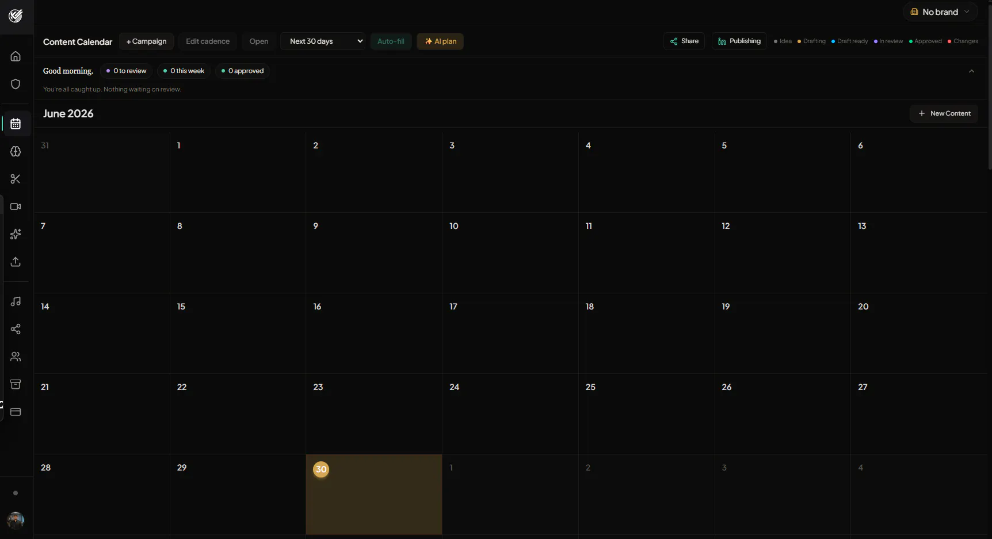Click the 0 to review chip
Image resolution: width=992 pixels, height=539 pixels.
126,71
